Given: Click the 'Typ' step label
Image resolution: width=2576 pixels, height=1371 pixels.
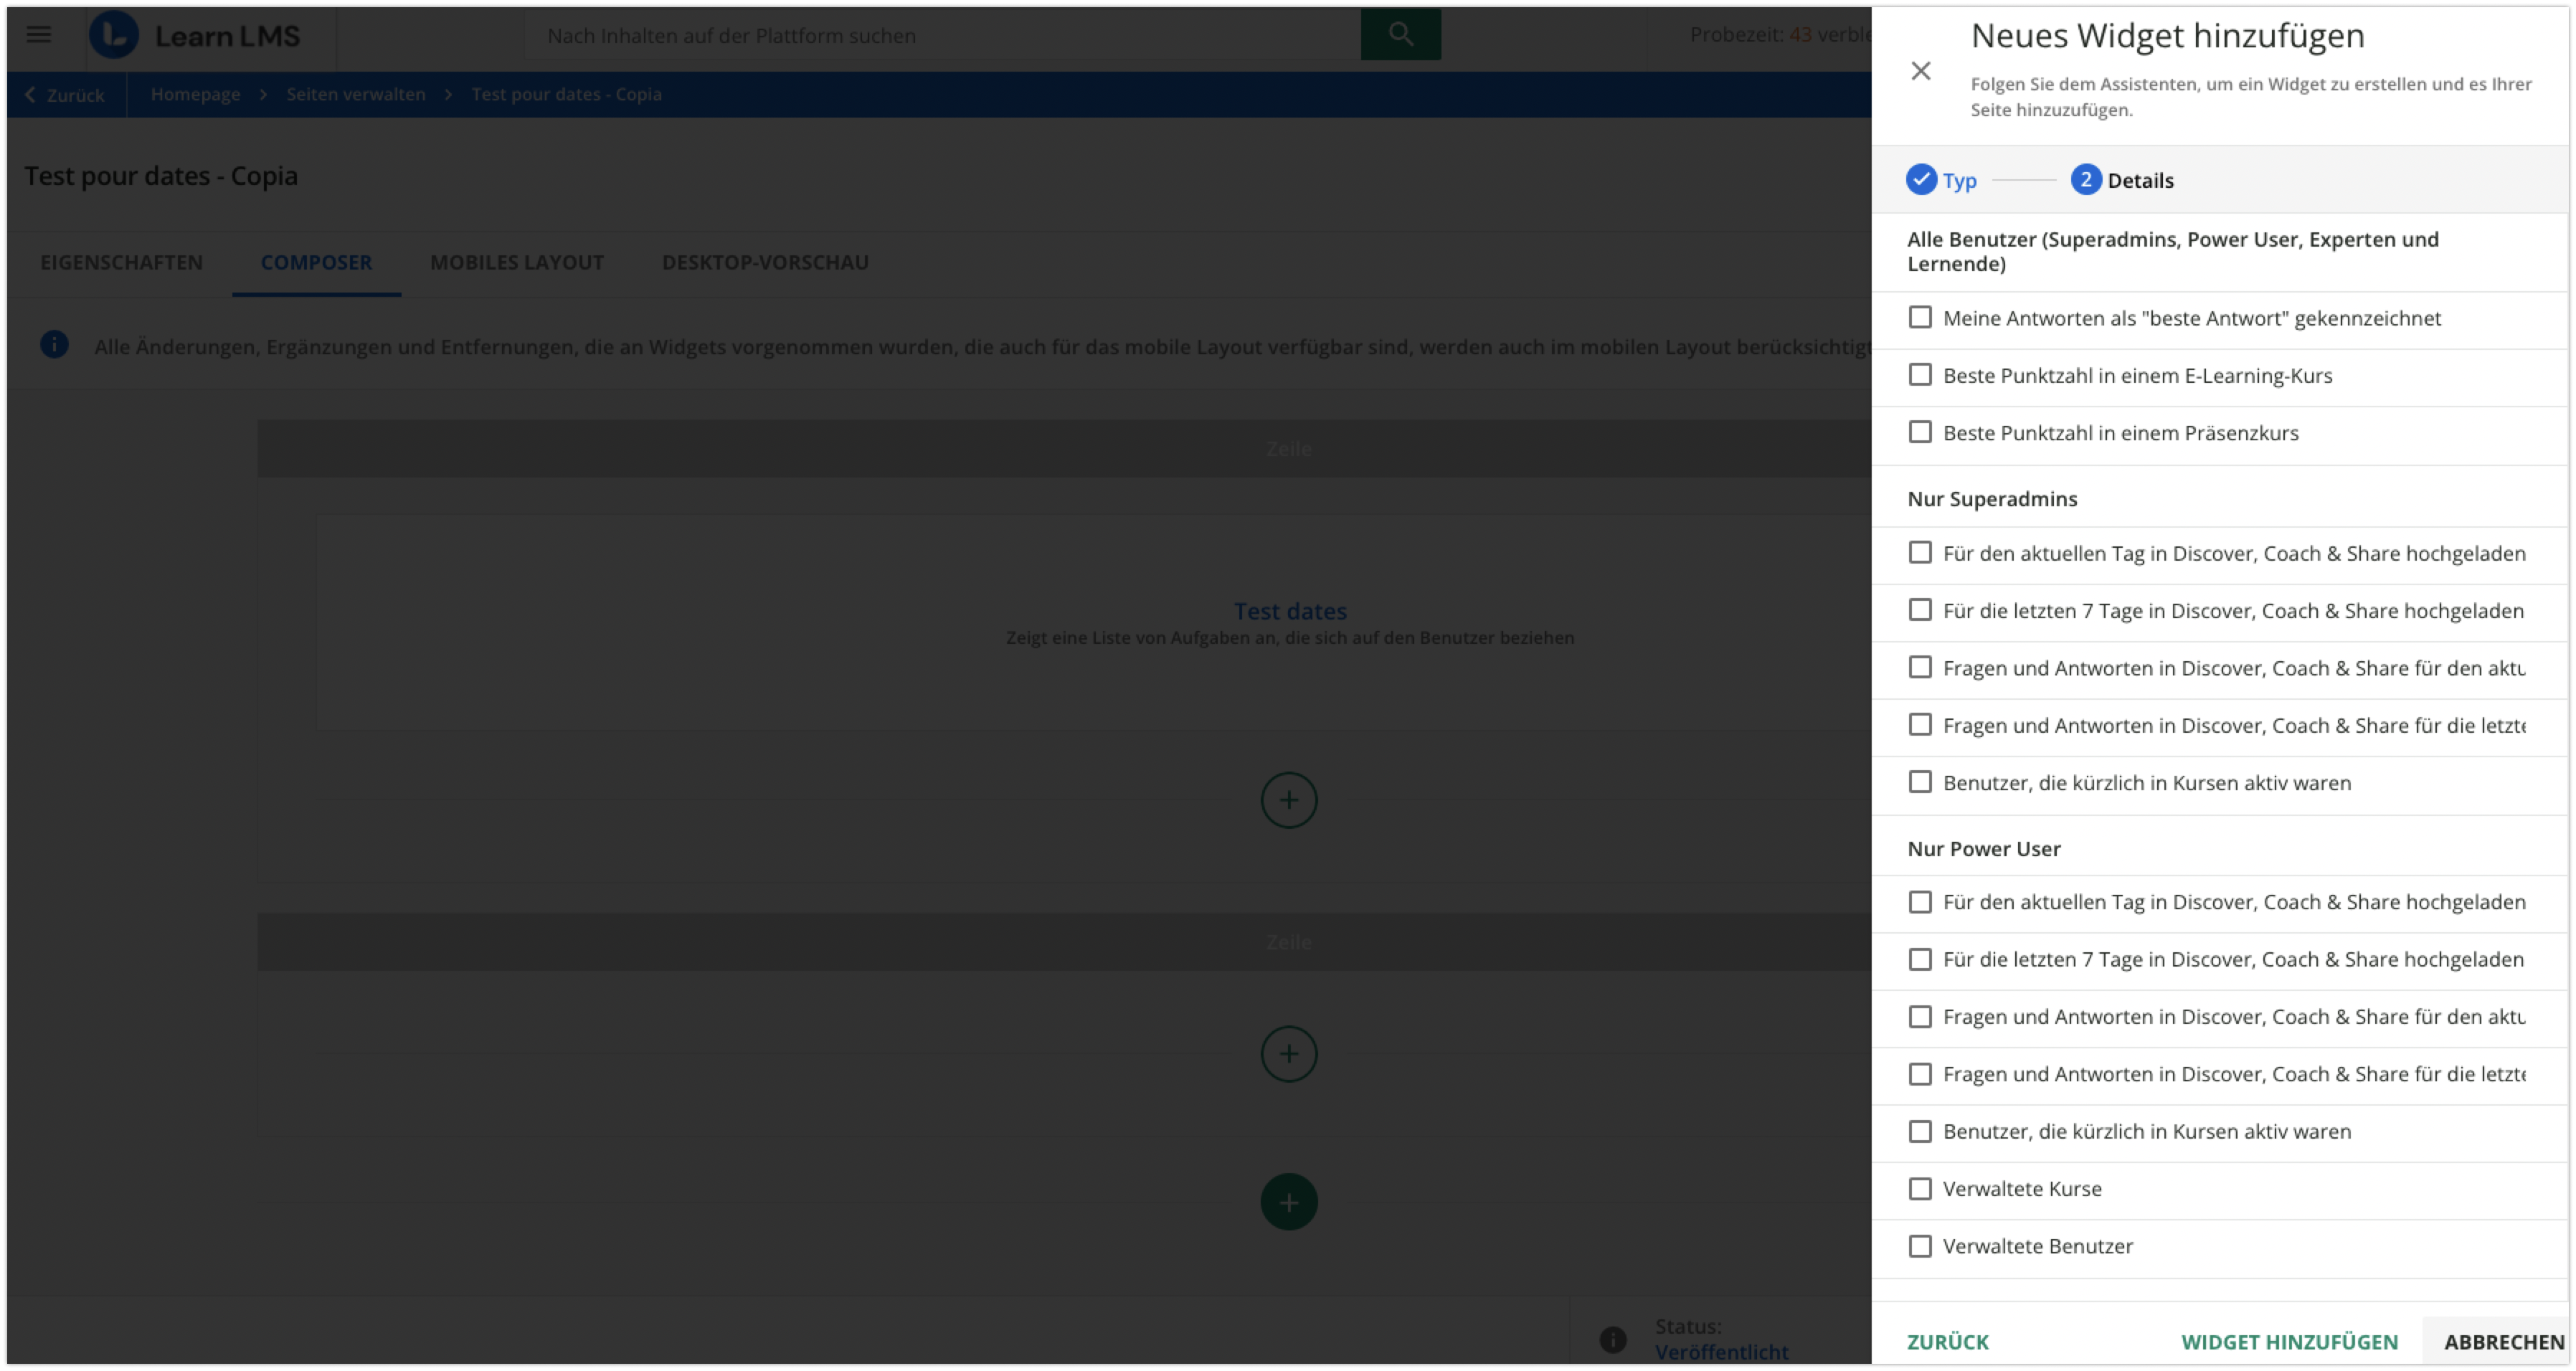Looking at the screenshot, I should (x=1959, y=181).
